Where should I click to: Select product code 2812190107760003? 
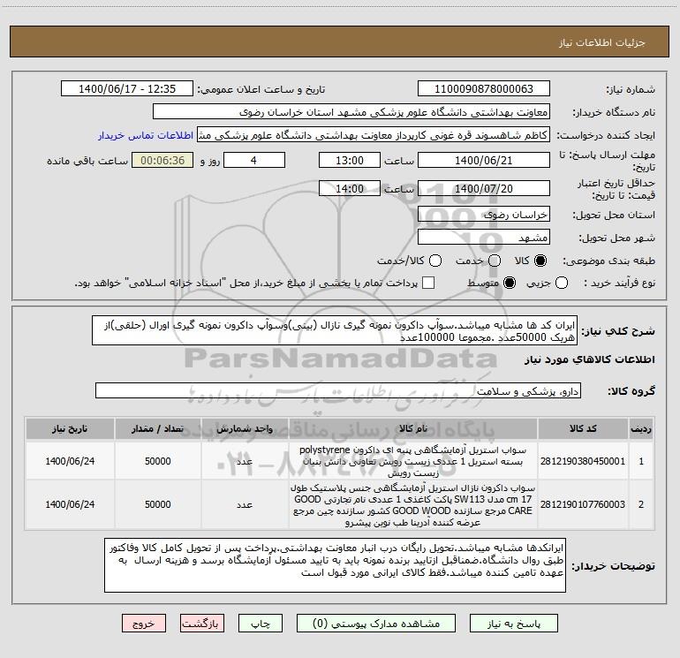click(583, 504)
